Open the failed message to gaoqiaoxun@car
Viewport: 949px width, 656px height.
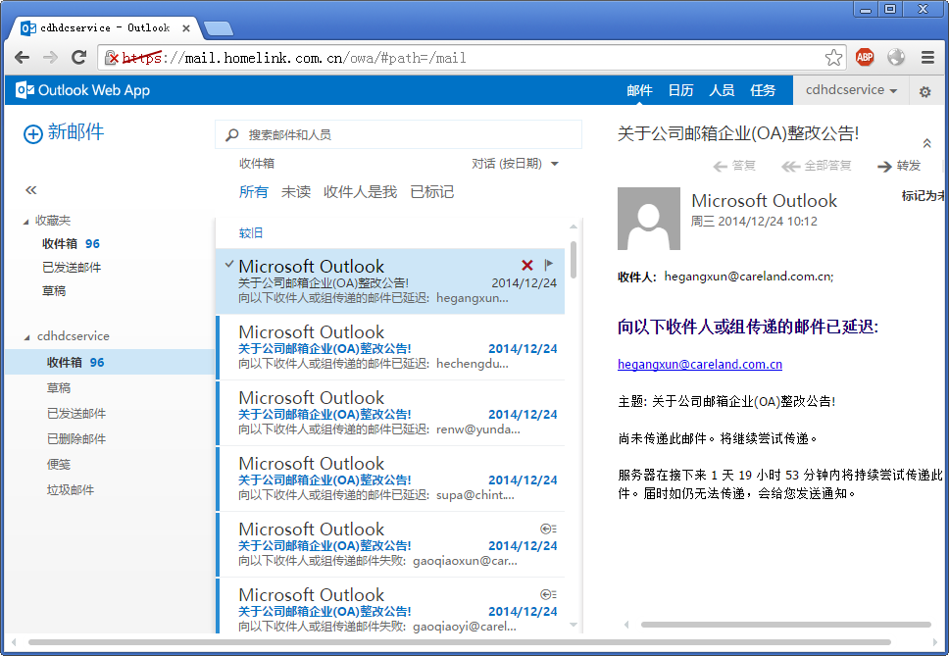(390, 544)
